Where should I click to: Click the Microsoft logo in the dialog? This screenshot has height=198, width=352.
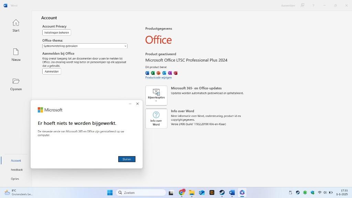tap(50, 110)
